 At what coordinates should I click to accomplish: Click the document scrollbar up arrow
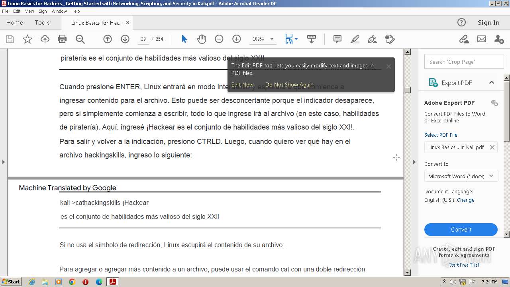407,51
